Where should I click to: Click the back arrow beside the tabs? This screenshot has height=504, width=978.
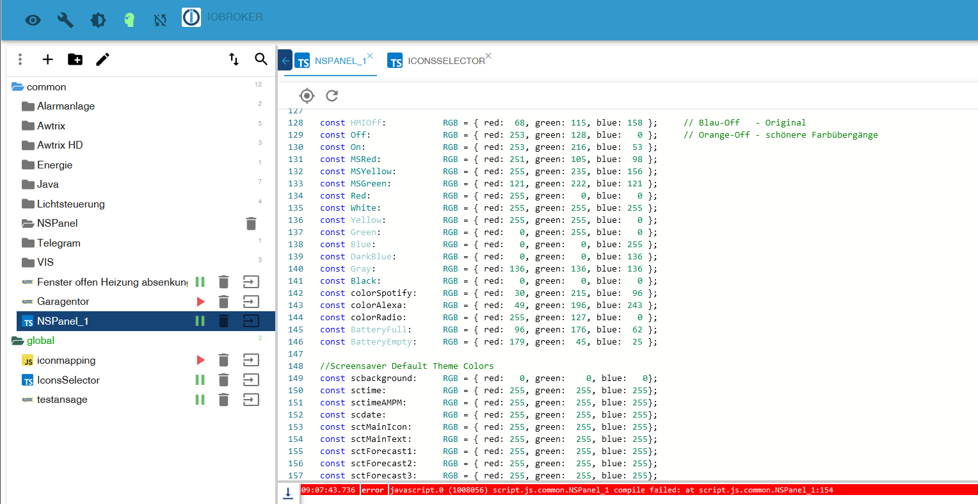[x=285, y=60]
